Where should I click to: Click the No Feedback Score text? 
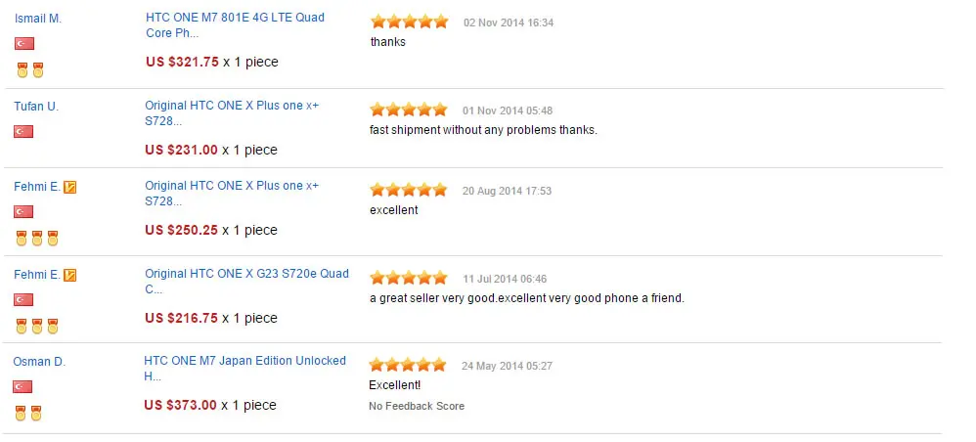[x=417, y=406]
